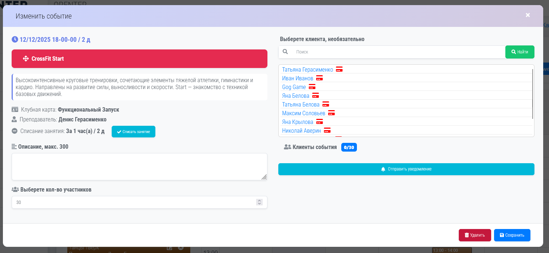Click the clock icon by the event date
Viewport: 549px width, 253px height.
coord(15,39)
